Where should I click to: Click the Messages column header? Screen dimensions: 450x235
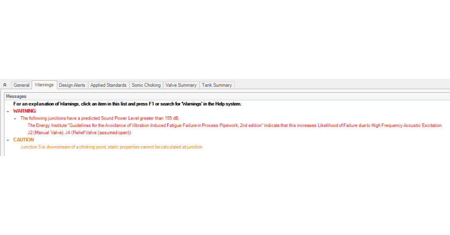[227, 97]
